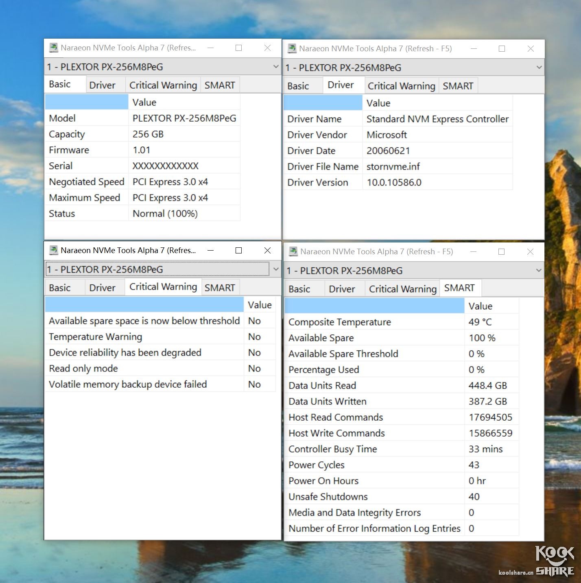This screenshot has height=583, width=581.
Task: Open the Critical Warning tab in the SMART-data window
Action: tap(403, 289)
